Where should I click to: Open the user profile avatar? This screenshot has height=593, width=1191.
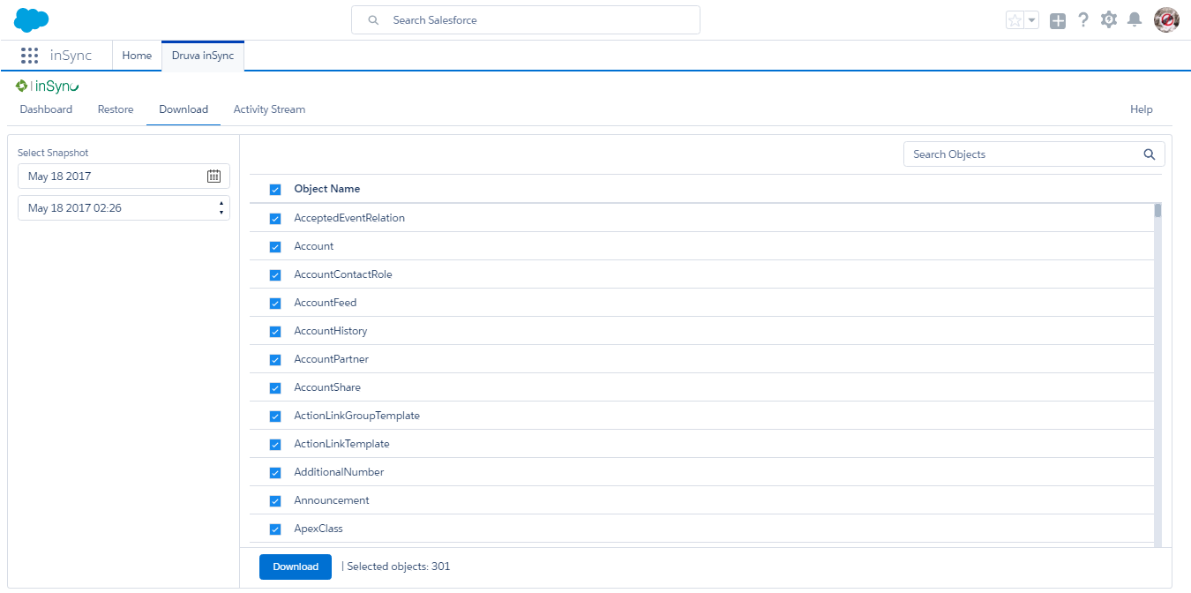click(x=1166, y=19)
